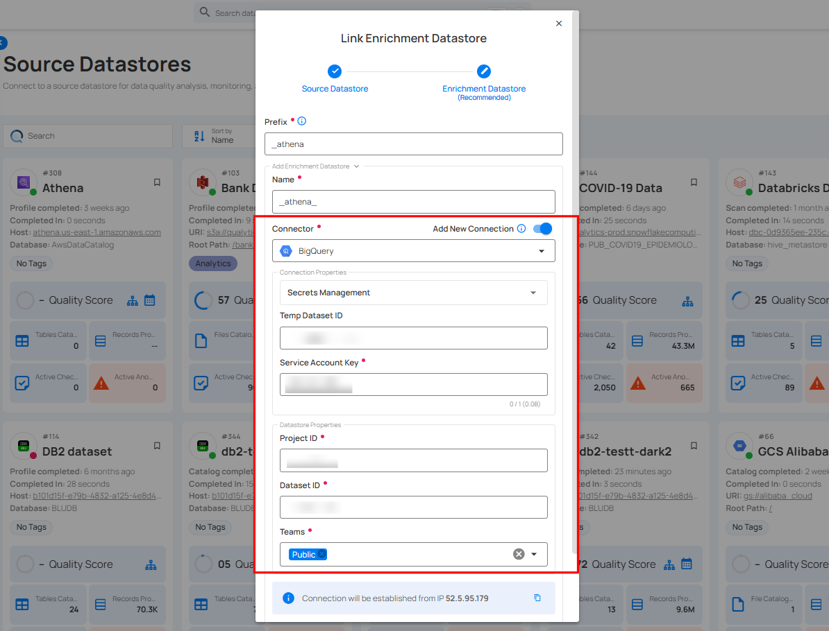Click the Active Anomalies warning triangle on COVID-19 card
Image resolution: width=829 pixels, height=631 pixels.
637,383
